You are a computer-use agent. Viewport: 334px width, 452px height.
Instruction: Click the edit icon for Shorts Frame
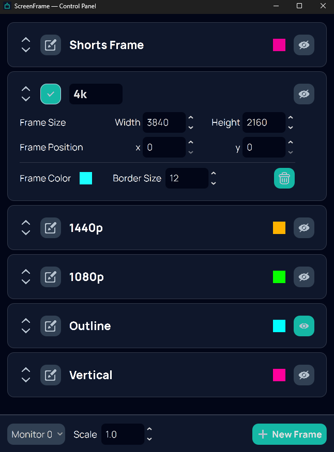51,45
